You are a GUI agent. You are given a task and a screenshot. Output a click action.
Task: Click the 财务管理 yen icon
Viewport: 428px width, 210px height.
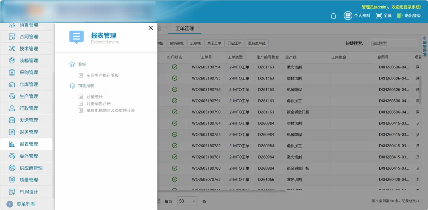point(12,132)
